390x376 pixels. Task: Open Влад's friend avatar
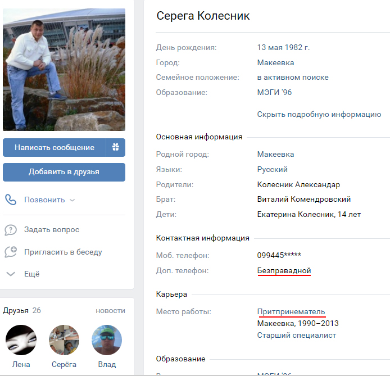[107, 340]
